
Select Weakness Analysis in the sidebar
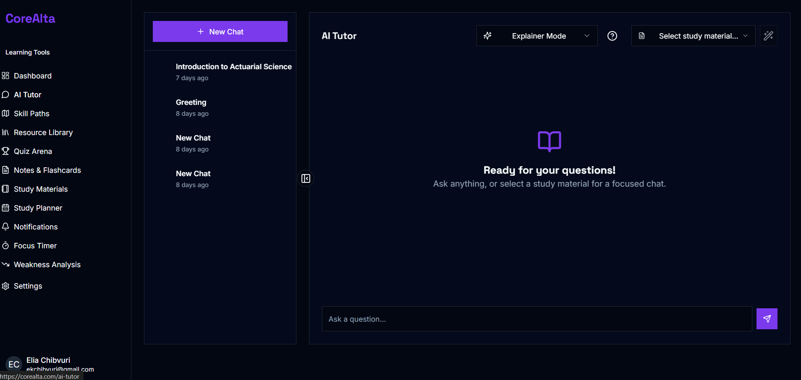point(47,264)
